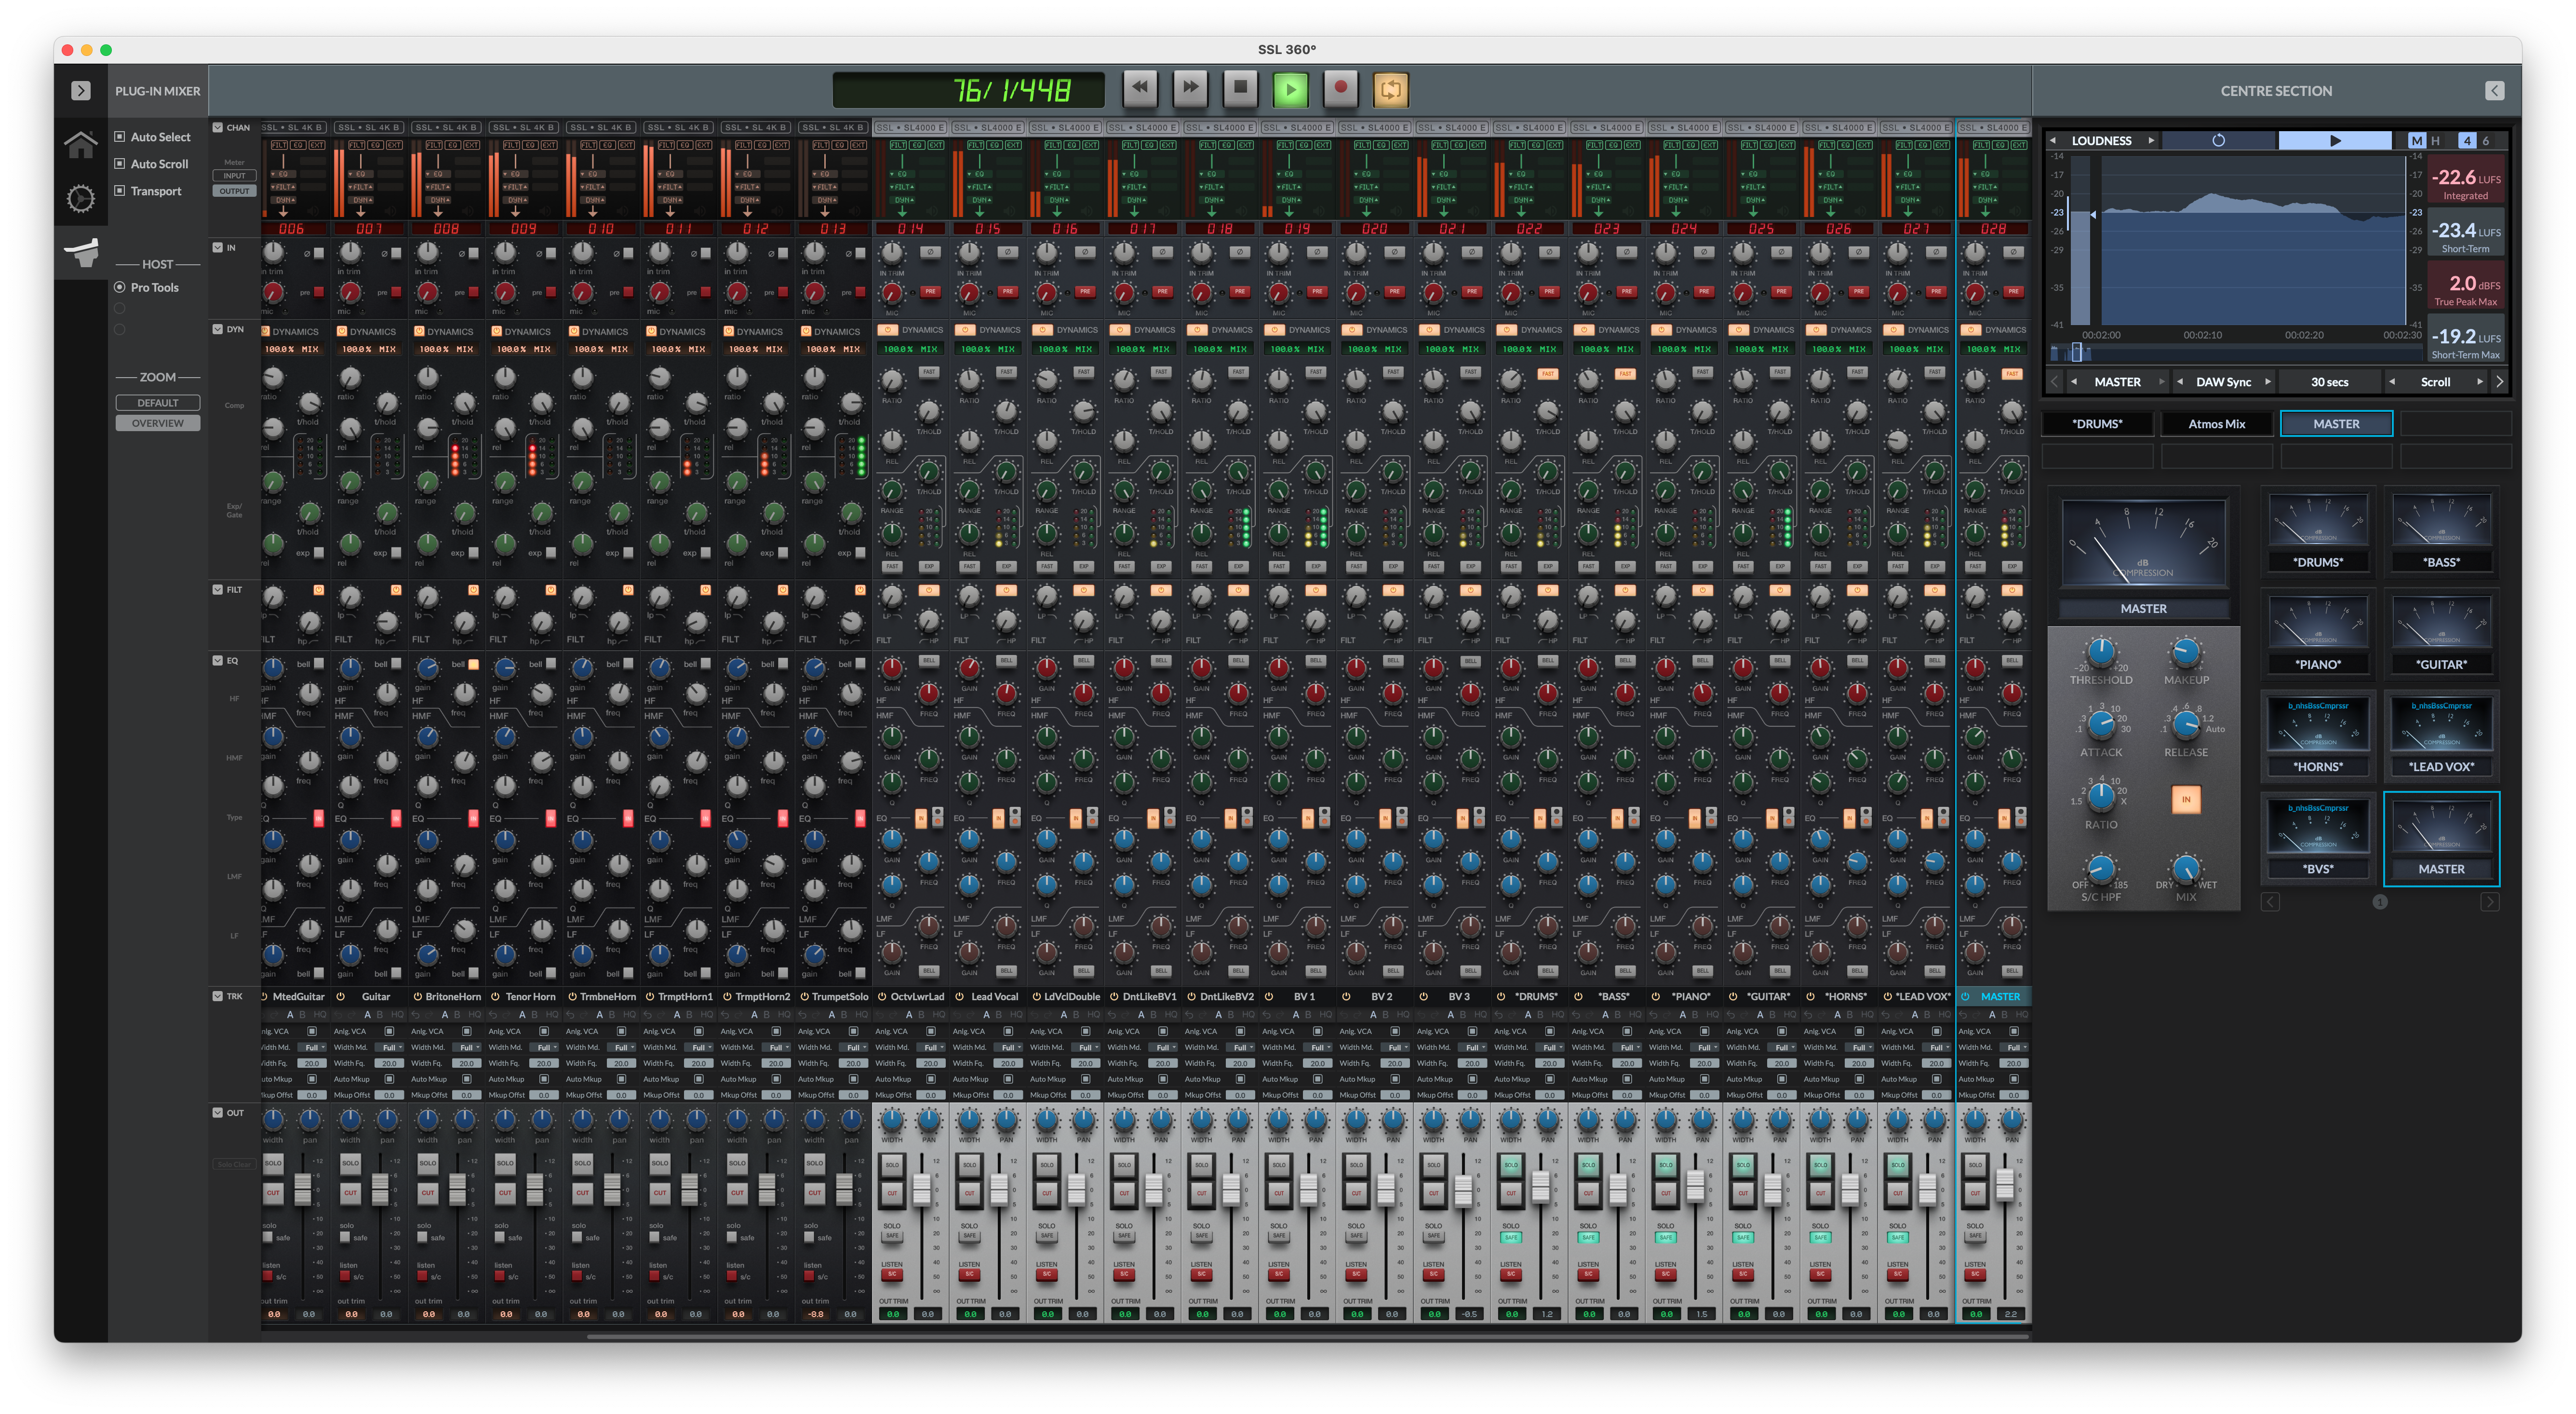2576x1414 pixels.
Task: Collapse the DYN section
Action: pos(218,329)
